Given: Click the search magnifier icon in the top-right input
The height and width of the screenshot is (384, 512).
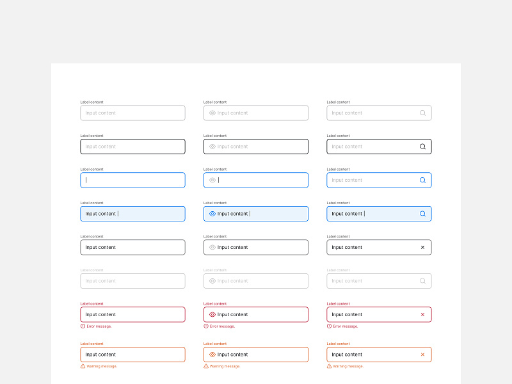Looking at the screenshot, I should pyautogui.click(x=422, y=113).
